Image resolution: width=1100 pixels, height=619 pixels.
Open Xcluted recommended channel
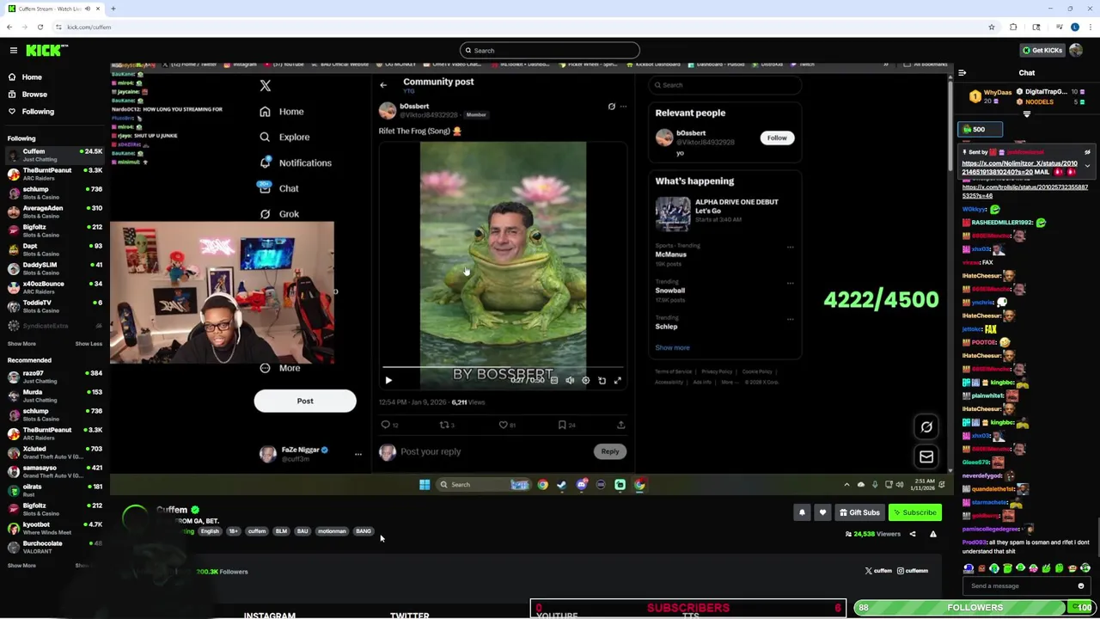point(53,452)
